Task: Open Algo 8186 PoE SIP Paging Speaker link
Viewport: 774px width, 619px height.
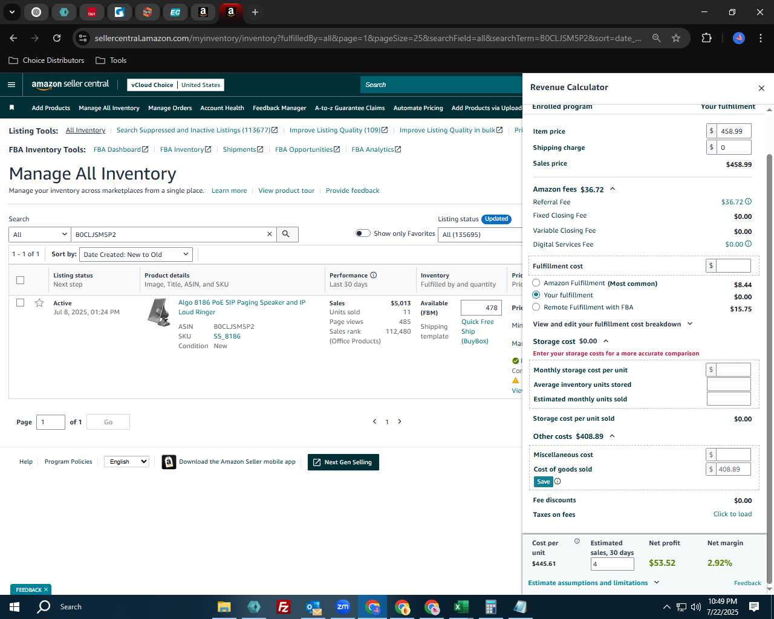Action: pyautogui.click(x=242, y=307)
